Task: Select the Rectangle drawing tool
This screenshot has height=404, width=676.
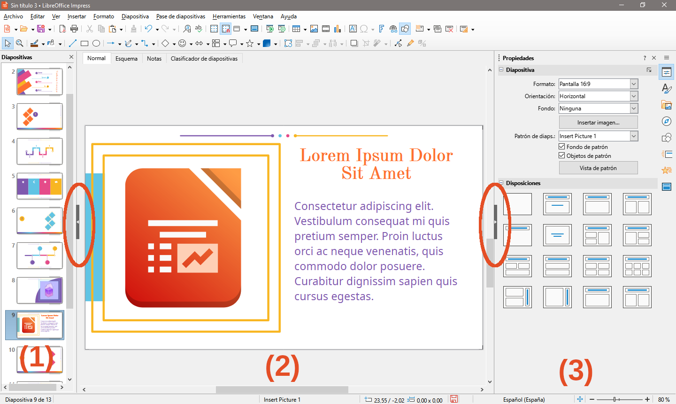Action: click(84, 43)
